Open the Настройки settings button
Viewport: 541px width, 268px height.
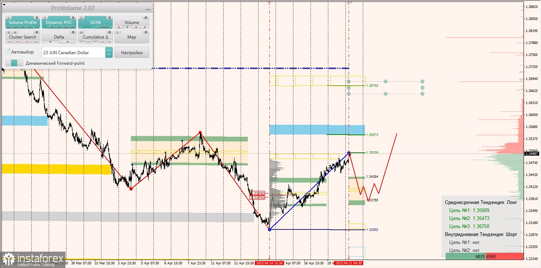132,52
